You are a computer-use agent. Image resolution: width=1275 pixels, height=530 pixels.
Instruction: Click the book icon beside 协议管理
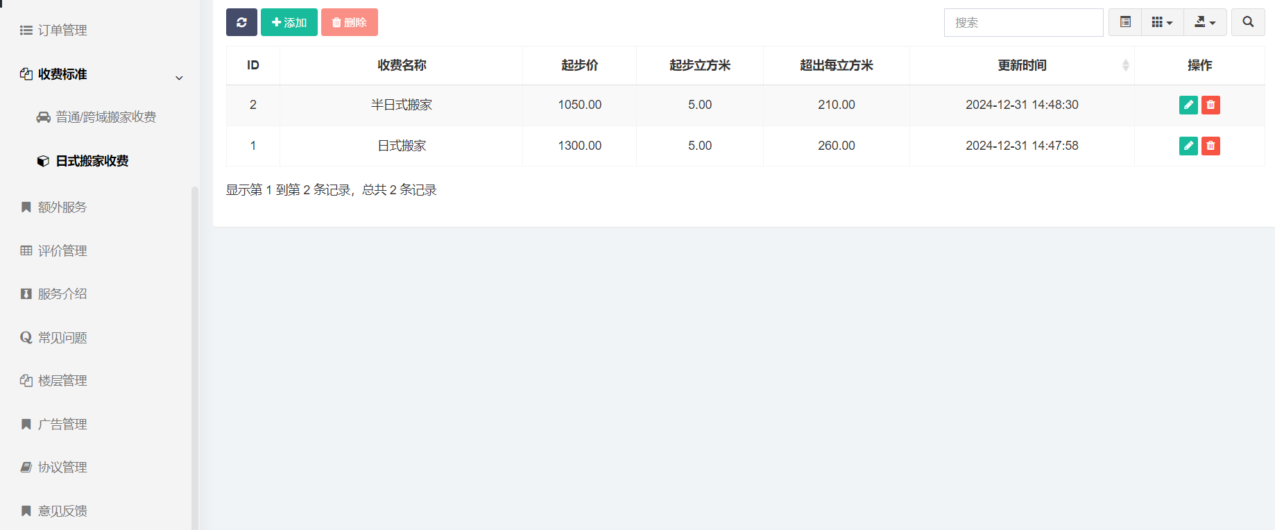point(26,467)
